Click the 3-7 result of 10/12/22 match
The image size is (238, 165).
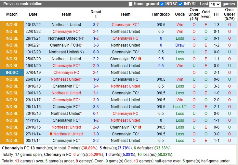[96, 25]
